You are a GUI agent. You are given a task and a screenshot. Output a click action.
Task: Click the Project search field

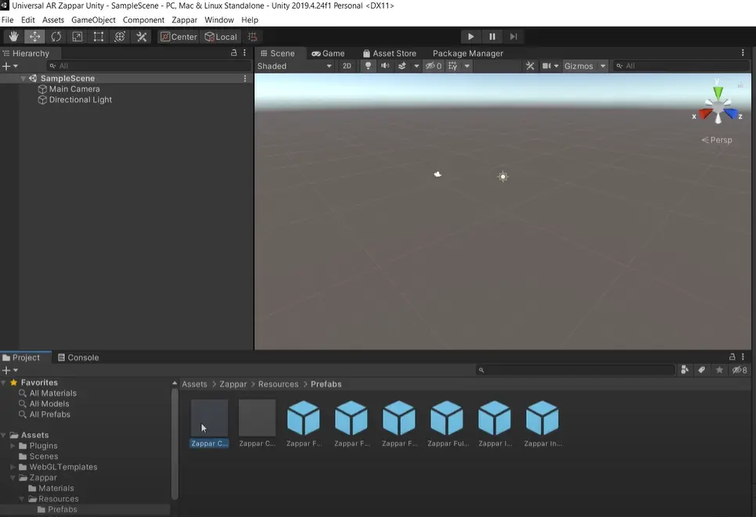click(x=576, y=370)
